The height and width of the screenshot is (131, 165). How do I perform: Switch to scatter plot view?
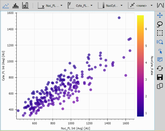[6, 6]
